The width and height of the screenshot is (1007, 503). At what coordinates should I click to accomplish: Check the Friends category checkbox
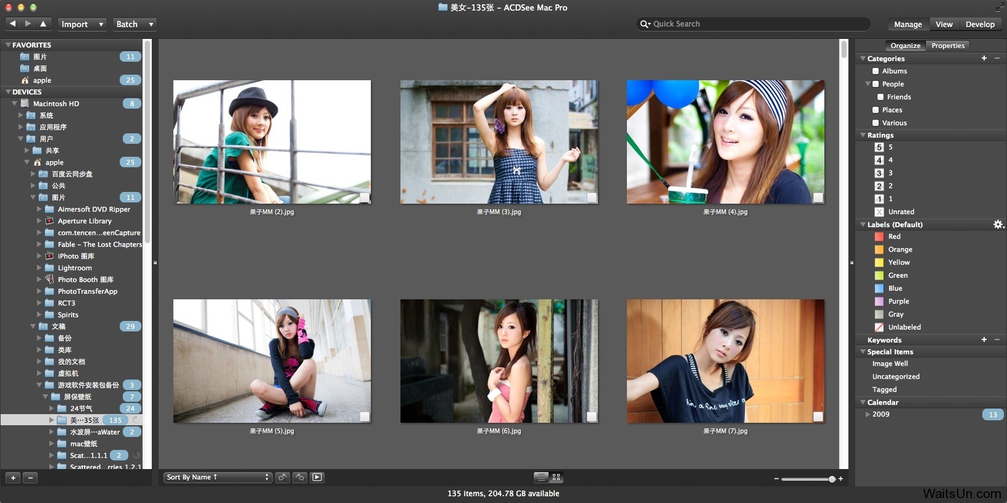[x=881, y=97]
